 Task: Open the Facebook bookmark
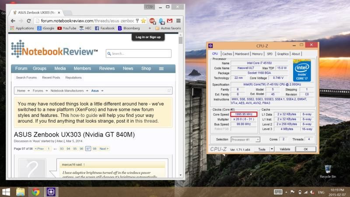[x=105, y=28]
